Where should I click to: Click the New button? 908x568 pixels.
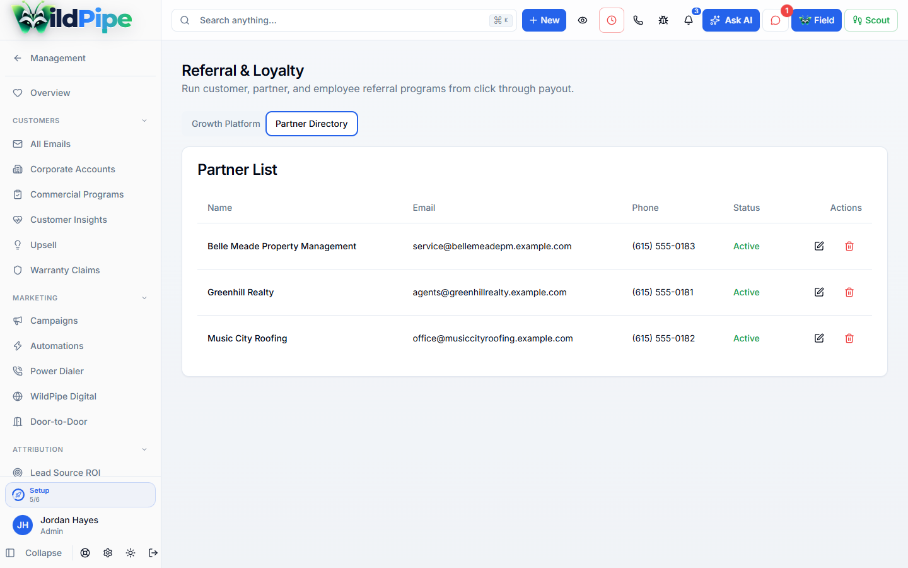544,20
